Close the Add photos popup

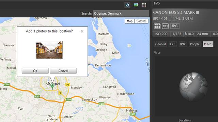[82, 32]
